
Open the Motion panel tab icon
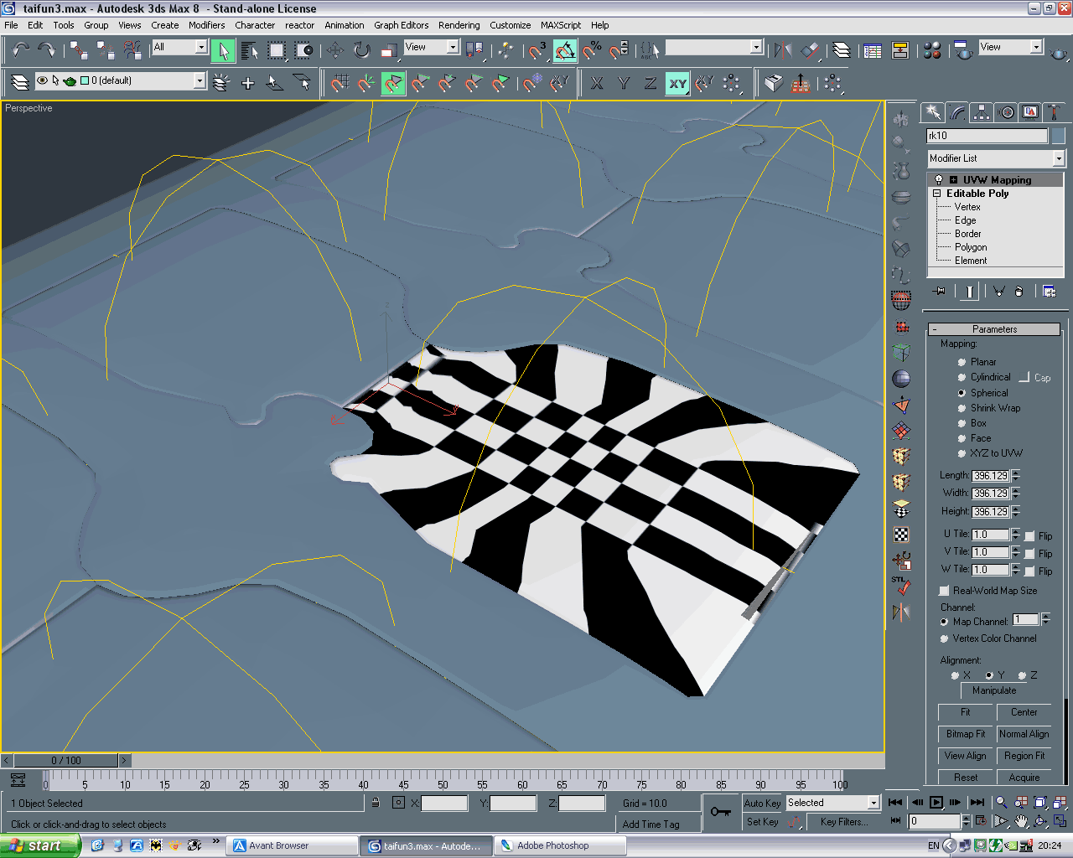pos(1006,112)
